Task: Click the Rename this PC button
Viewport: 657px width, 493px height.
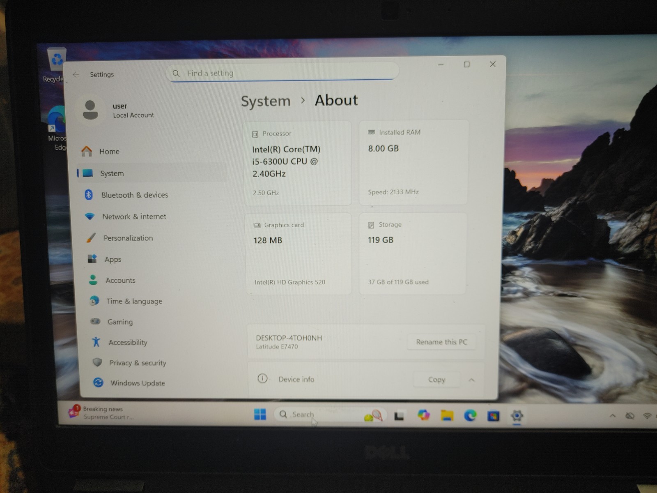Action: click(441, 342)
